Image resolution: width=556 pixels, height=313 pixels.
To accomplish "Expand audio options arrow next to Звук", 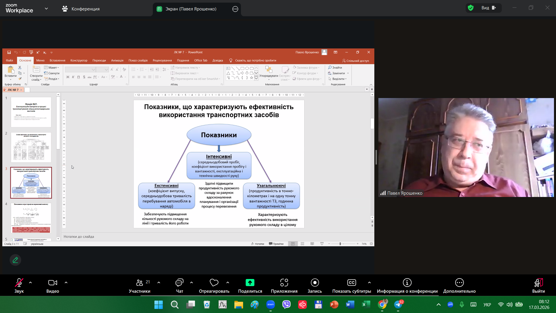I will pos(30,283).
